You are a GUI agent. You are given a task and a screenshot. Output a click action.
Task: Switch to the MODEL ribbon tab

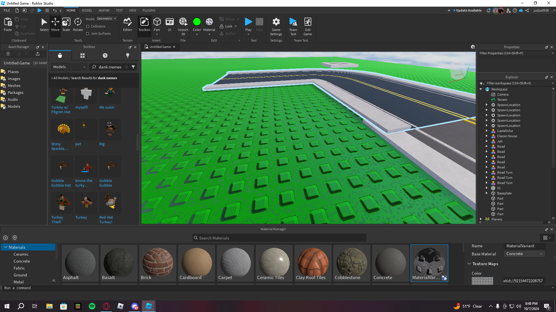(x=87, y=10)
